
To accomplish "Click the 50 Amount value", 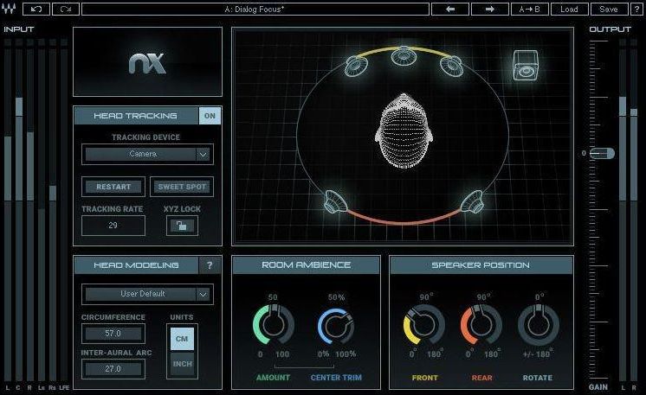I will (x=273, y=297).
